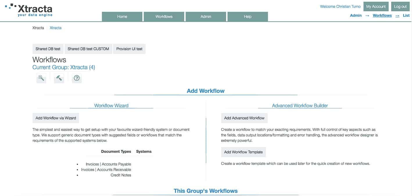Click the "Add Advanced Workflow" button
Image resolution: width=412 pixels, height=196 pixels.
pos(244,118)
